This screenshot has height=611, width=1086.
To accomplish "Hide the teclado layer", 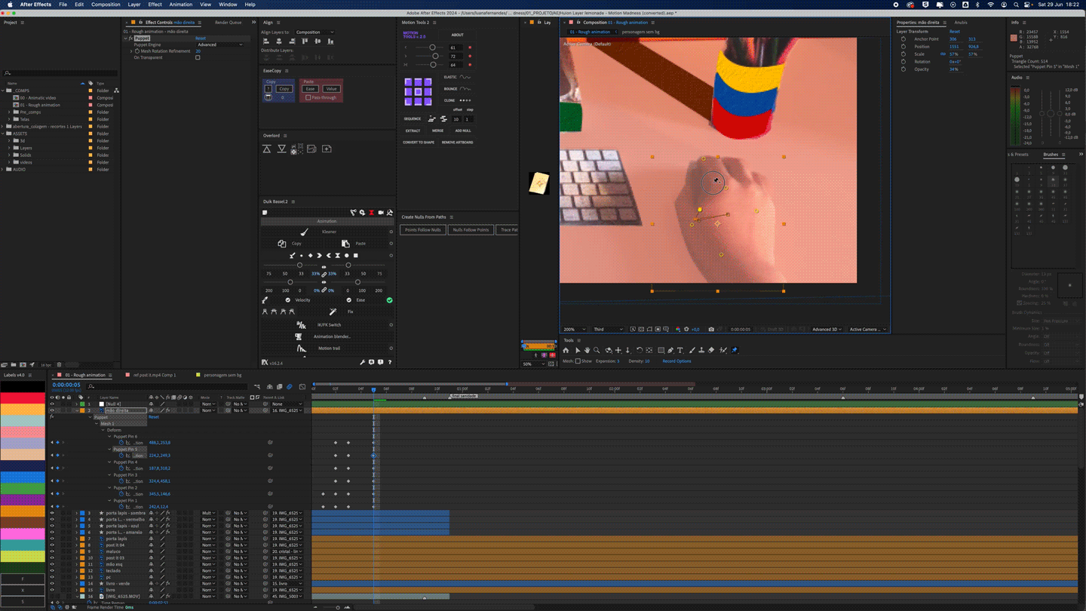I will pyautogui.click(x=52, y=571).
